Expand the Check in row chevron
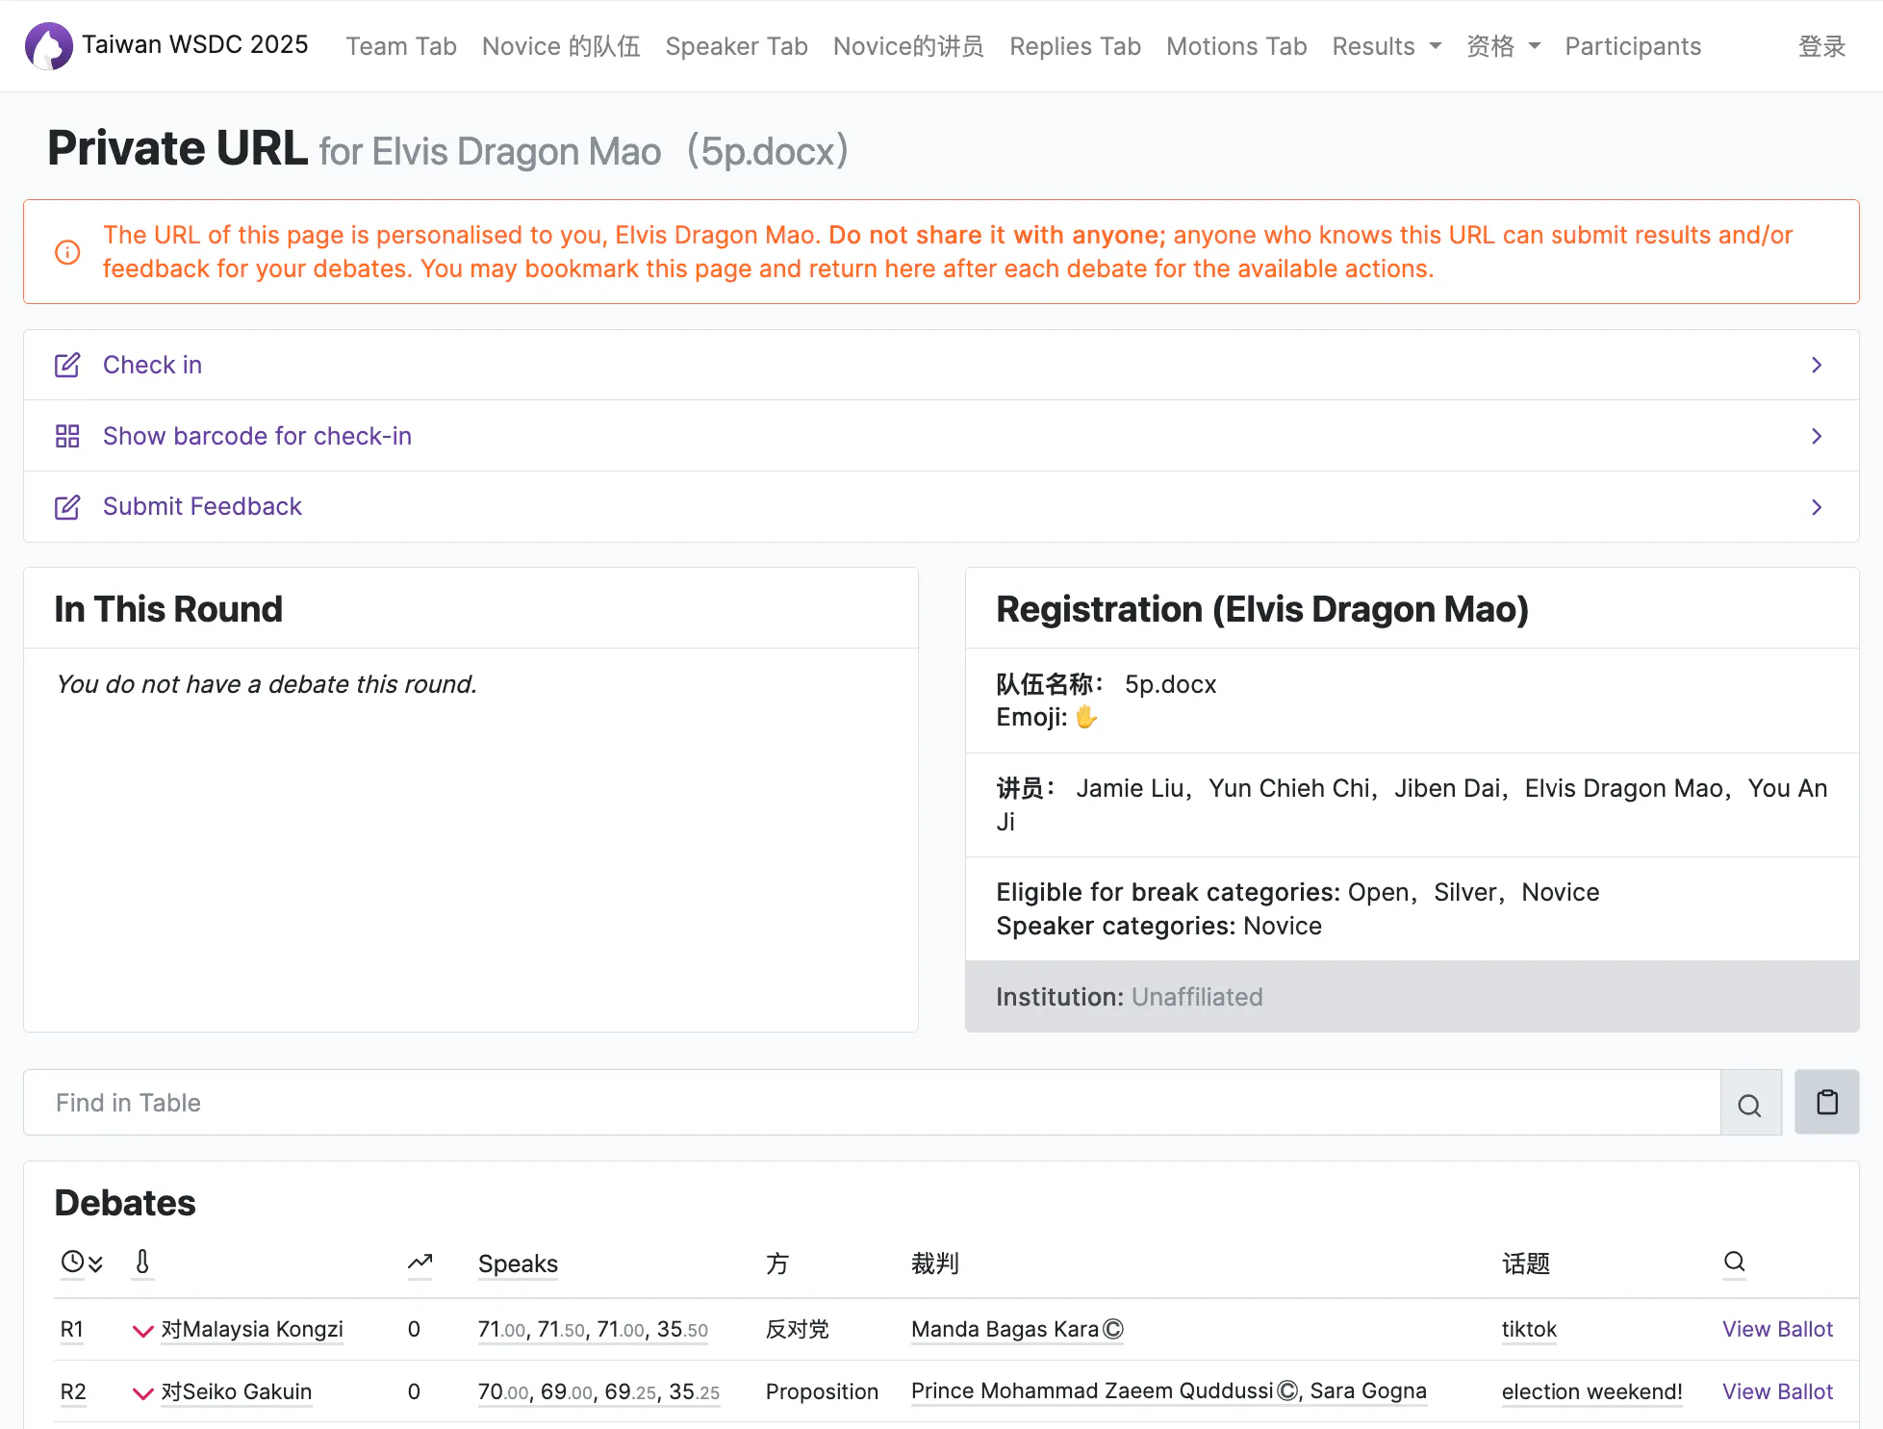 [x=1817, y=366]
